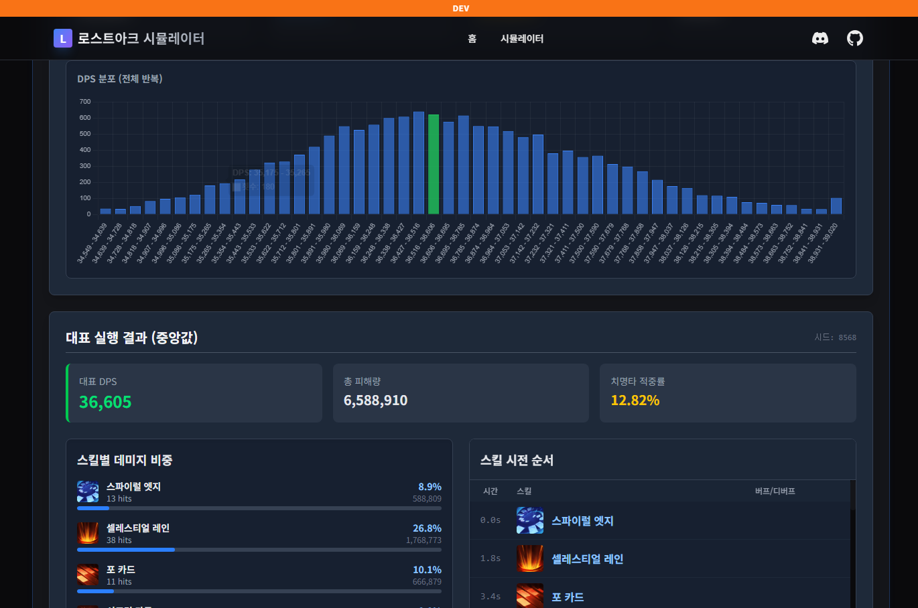This screenshot has height=608, width=918.
Task: Click the 666,879 damage value
Action: (427, 582)
